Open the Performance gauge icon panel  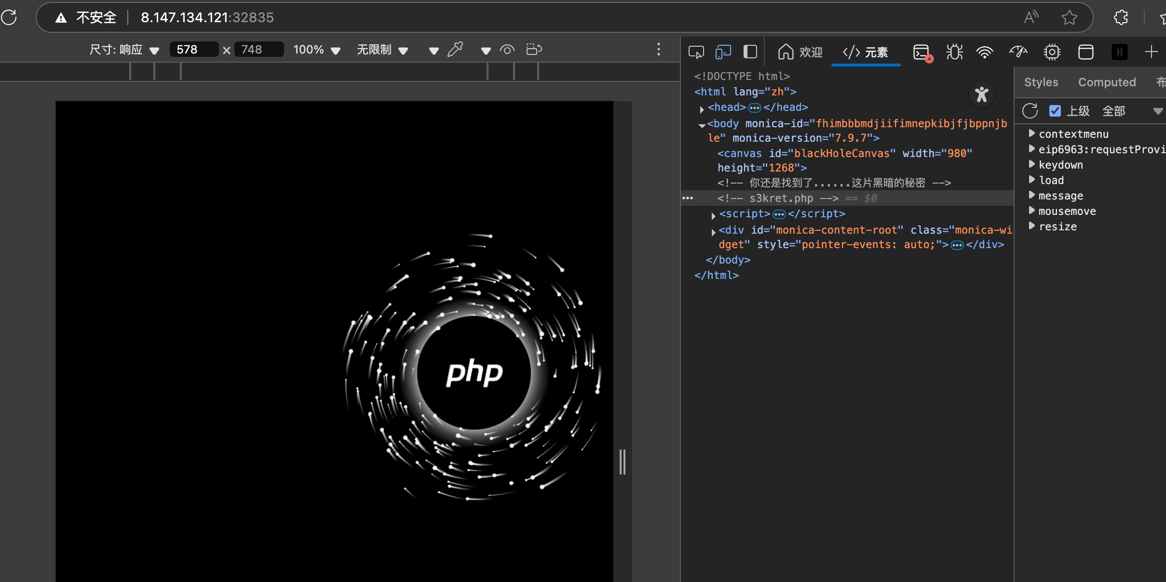coord(1018,52)
